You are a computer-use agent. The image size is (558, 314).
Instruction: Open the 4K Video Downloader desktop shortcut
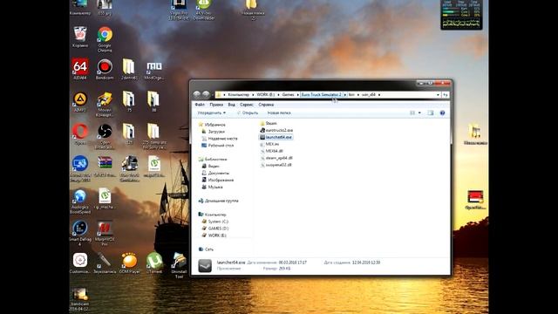[x=203, y=10]
